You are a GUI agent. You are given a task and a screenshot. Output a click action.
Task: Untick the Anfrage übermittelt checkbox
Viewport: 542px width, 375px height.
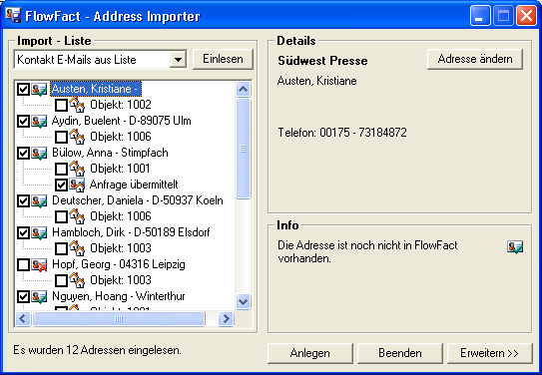click(61, 186)
